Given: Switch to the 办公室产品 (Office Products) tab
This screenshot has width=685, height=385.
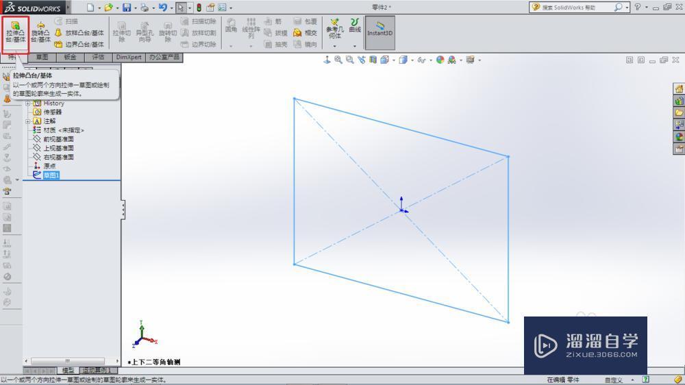Looking at the screenshot, I should pyautogui.click(x=164, y=58).
